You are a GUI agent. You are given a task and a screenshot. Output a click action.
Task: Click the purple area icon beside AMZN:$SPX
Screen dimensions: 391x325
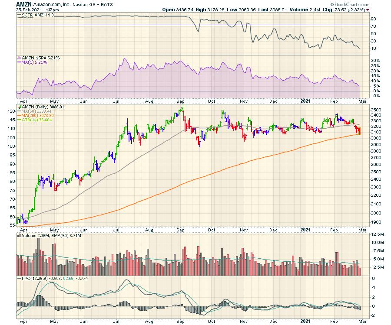19,58
